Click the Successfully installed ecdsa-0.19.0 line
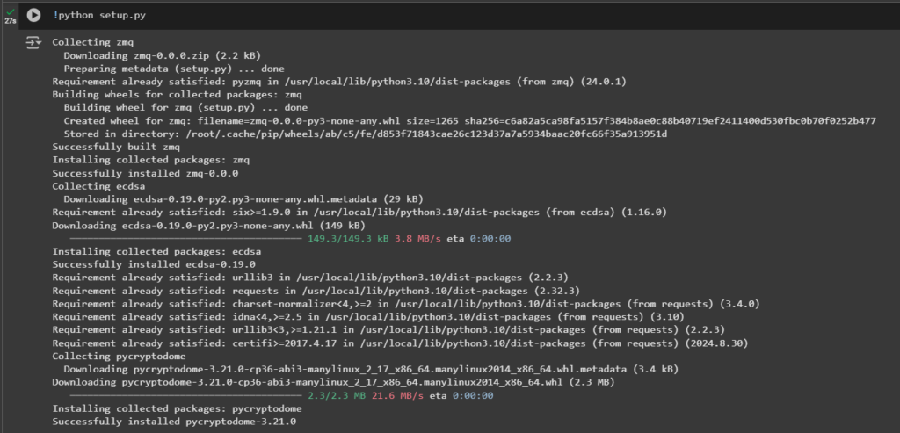Screen dimensions: 900x433 [x=154, y=265]
